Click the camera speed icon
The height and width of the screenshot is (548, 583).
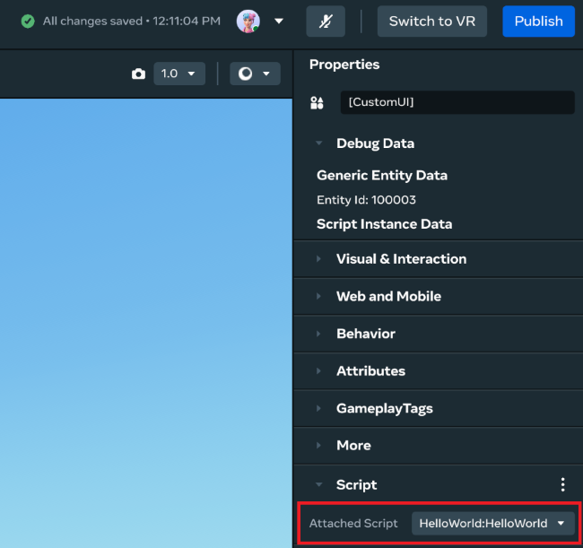tap(138, 74)
